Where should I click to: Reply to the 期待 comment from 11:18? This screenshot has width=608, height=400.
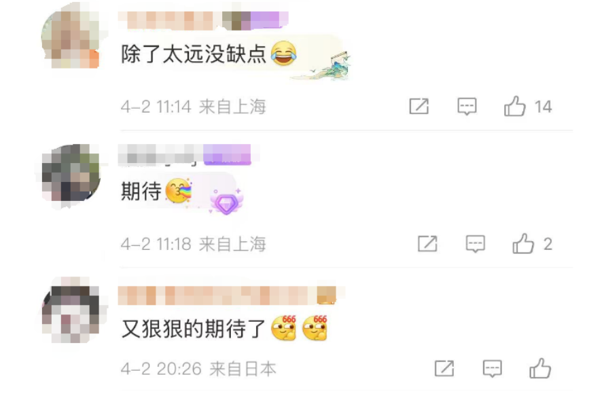pyautogui.click(x=476, y=244)
